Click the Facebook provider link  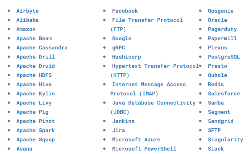125,11
